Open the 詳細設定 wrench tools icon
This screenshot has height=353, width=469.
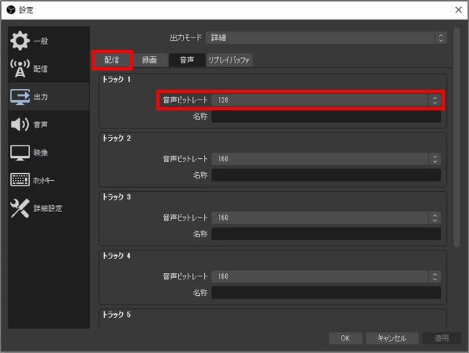20,207
